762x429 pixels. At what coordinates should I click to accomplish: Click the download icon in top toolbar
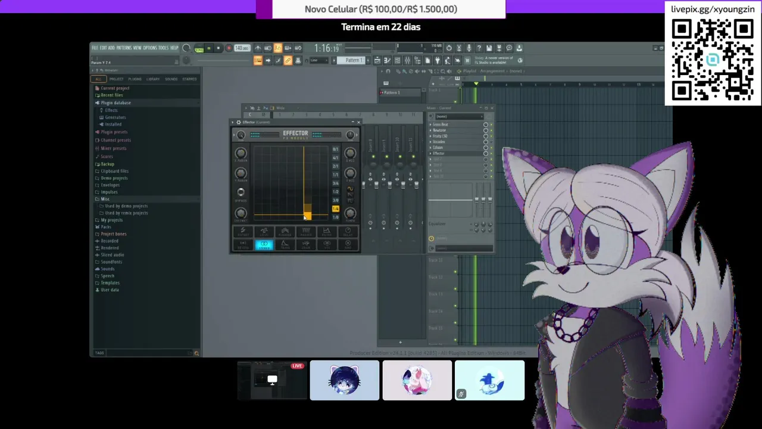point(519,47)
